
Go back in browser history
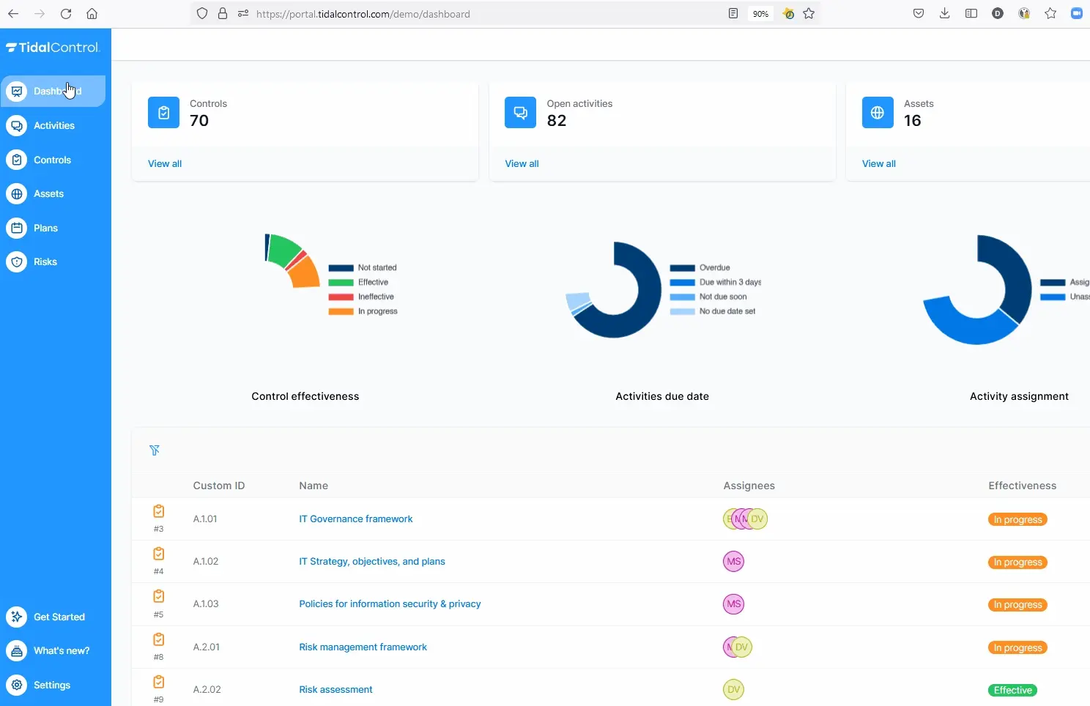coord(13,13)
